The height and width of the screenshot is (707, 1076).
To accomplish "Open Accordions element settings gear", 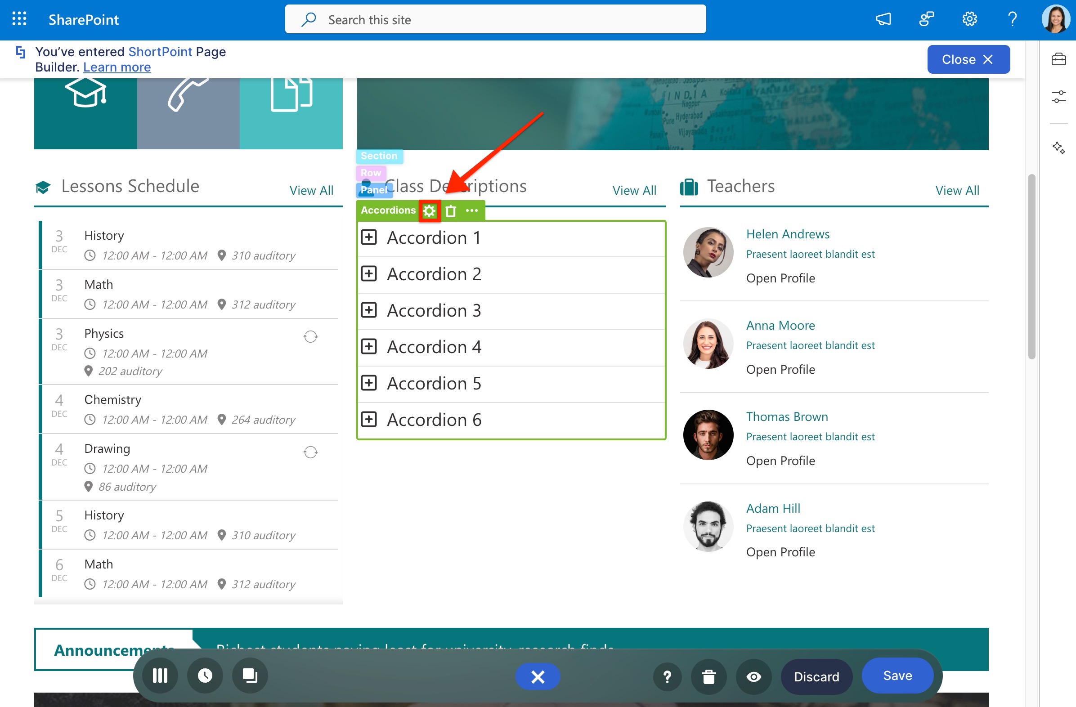I will (429, 210).
